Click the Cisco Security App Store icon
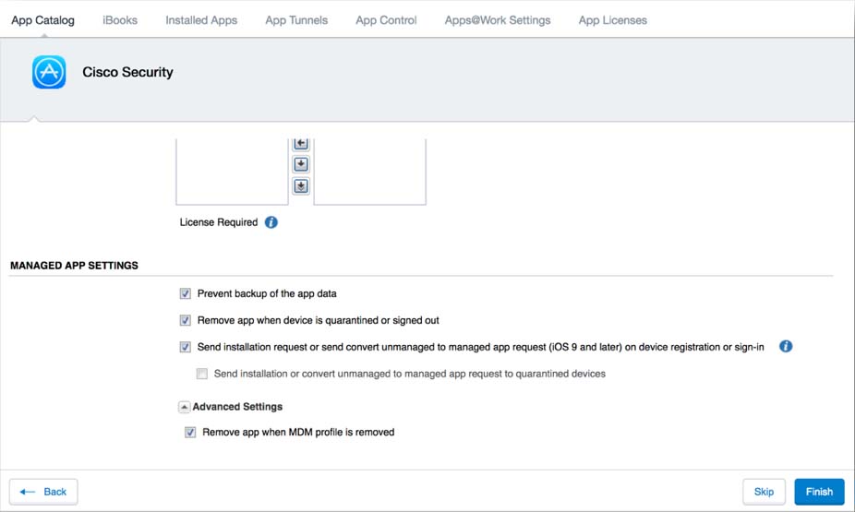 pos(49,72)
